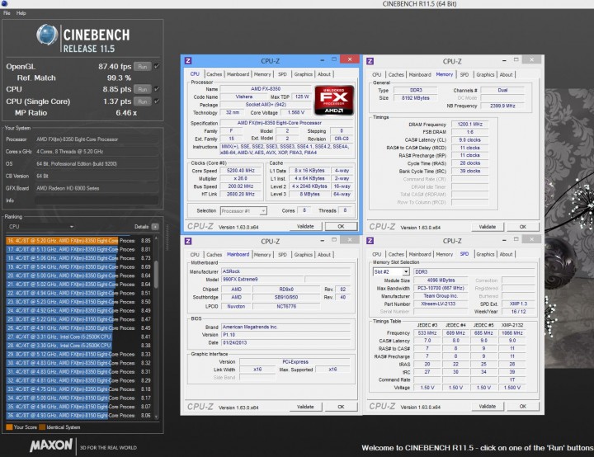Open the Ranking CPU dropdown

click(x=40, y=227)
